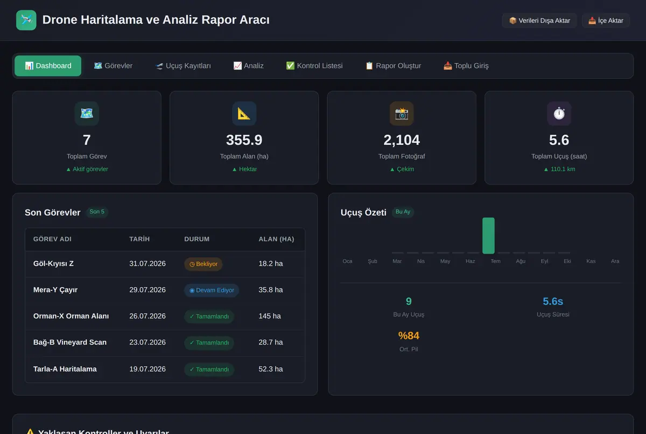Click the TARİH column header
Viewport: 646px width, 434px height.
(x=139, y=239)
